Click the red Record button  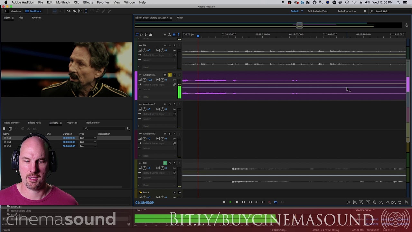pyautogui.click(x=269, y=202)
